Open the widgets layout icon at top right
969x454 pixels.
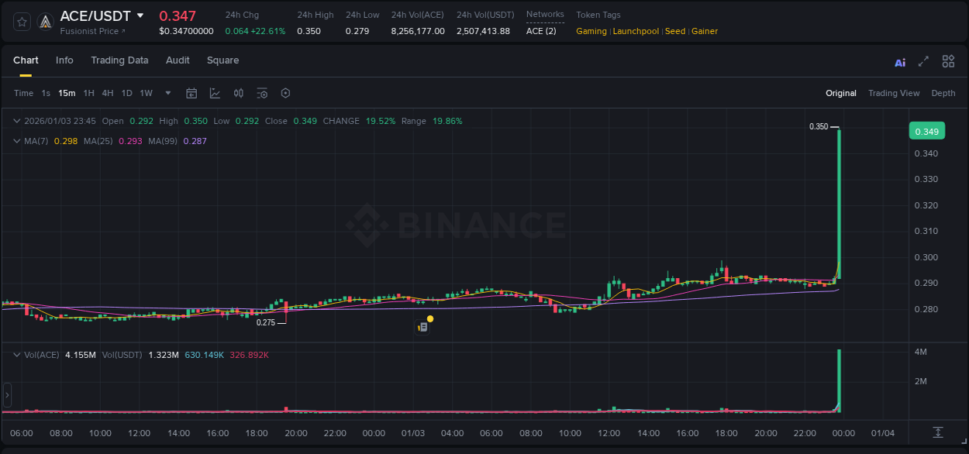click(948, 61)
